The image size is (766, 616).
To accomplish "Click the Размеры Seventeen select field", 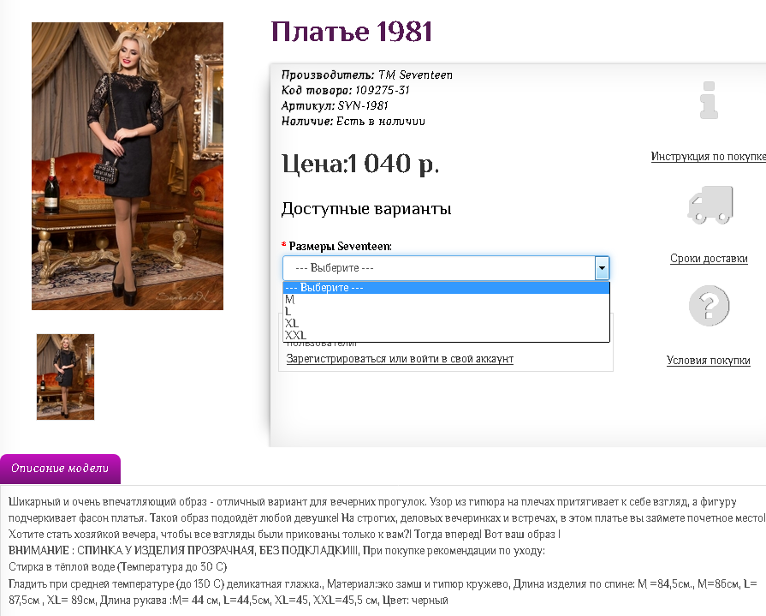I will [x=446, y=268].
